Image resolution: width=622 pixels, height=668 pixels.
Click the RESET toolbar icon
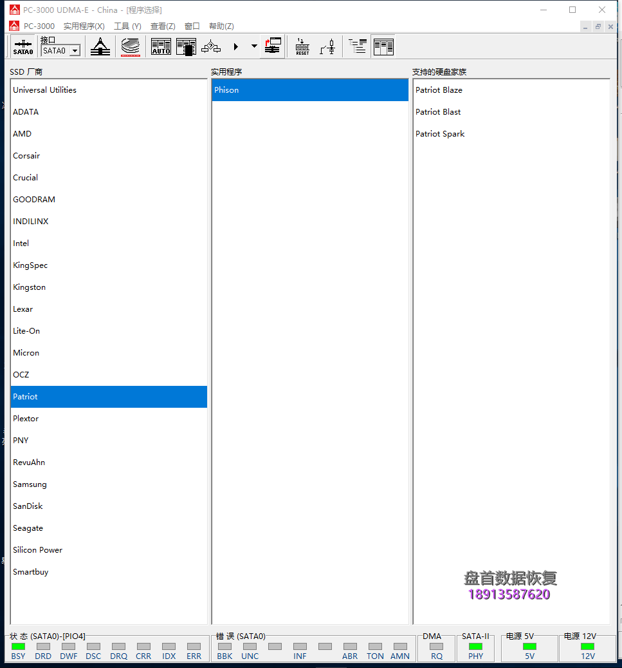click(x=302, y=47)
